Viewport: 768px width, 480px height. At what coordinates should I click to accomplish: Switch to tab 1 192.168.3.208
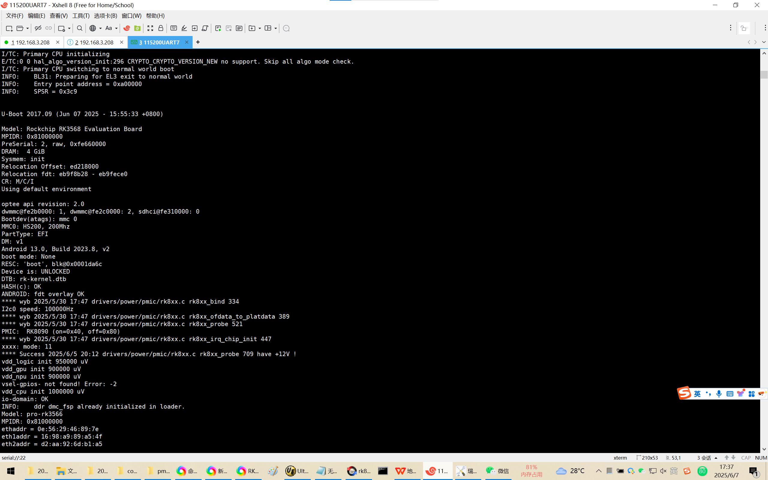click(x=30, y=42)
